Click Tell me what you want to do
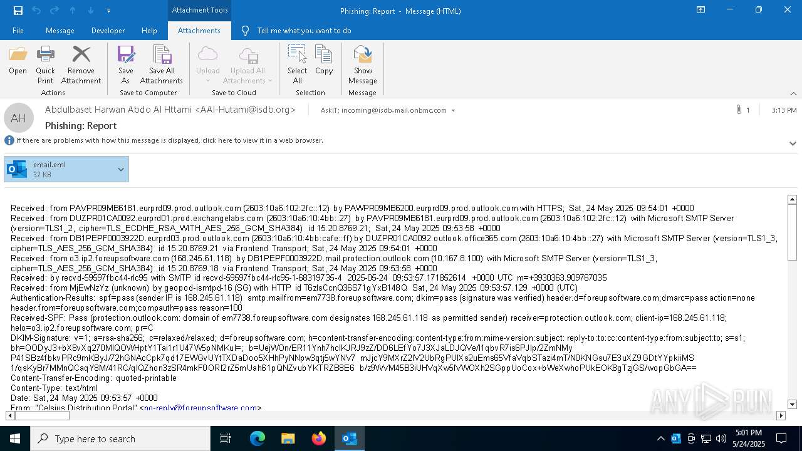Screen dimensions: 802x451 (304, 31)
